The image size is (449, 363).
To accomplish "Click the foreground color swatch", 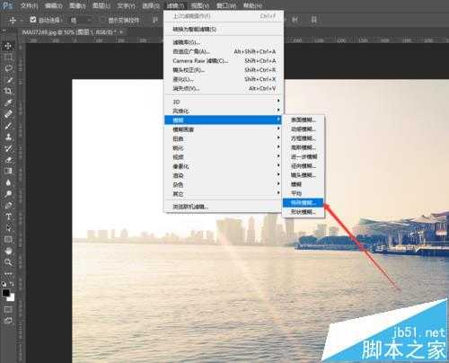I will [x=6, y=293].
